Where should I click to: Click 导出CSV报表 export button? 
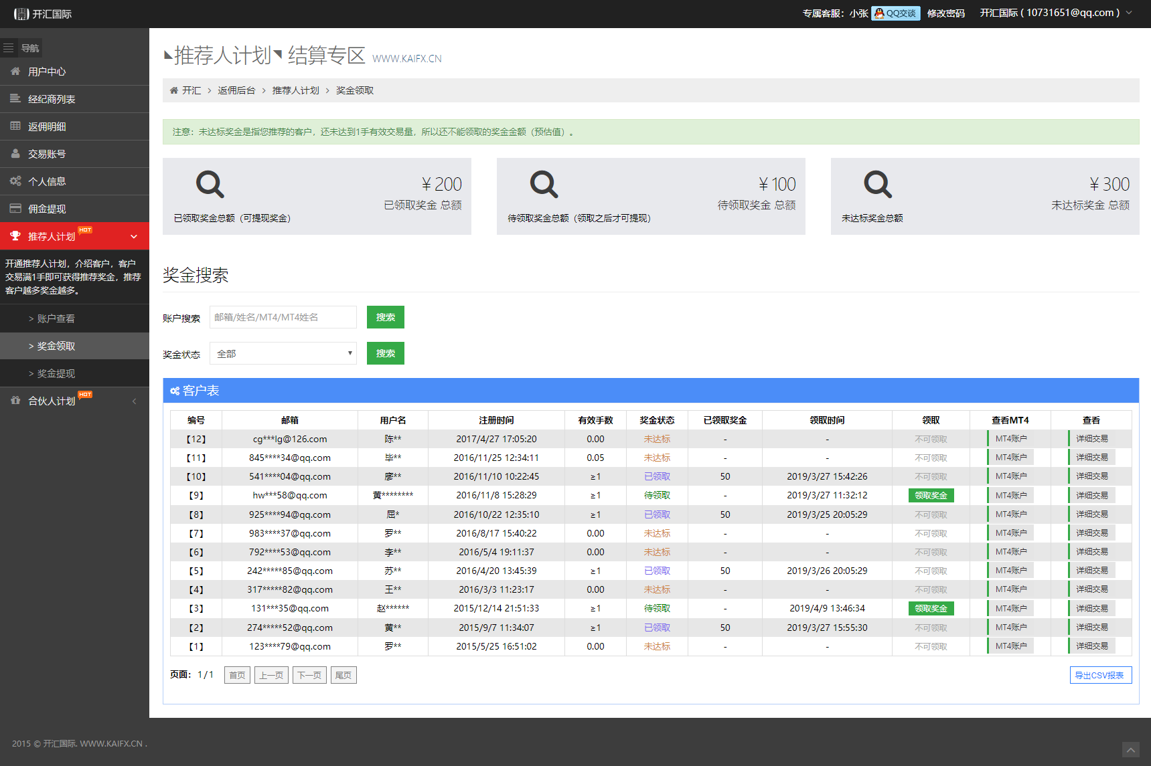pos(1101,675)
